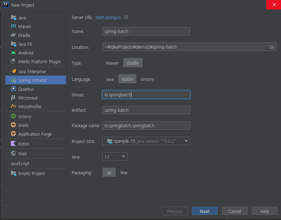Select Micronaut in the project list

[x=36, y=98]
